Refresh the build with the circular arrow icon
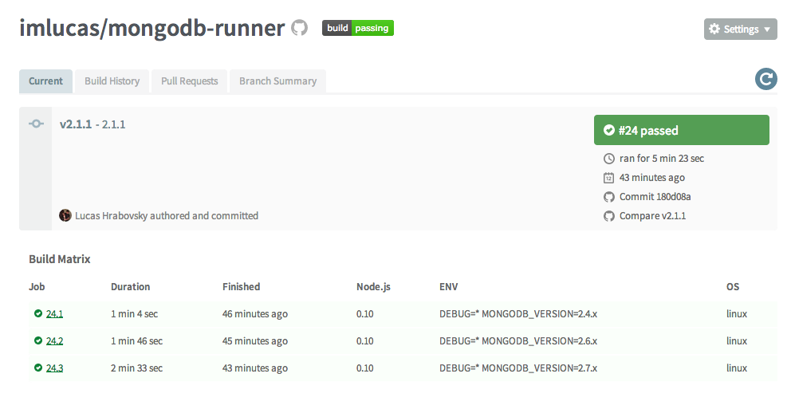The width and height of the screenshot is (791, 417). (765, 79)
